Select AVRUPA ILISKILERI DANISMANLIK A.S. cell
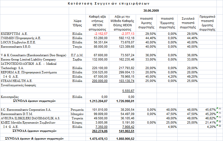The height and width of the screenshot is (141, 223). click(x=31, y=118)
